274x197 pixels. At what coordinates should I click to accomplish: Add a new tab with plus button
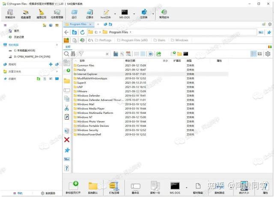click(98, 24)
